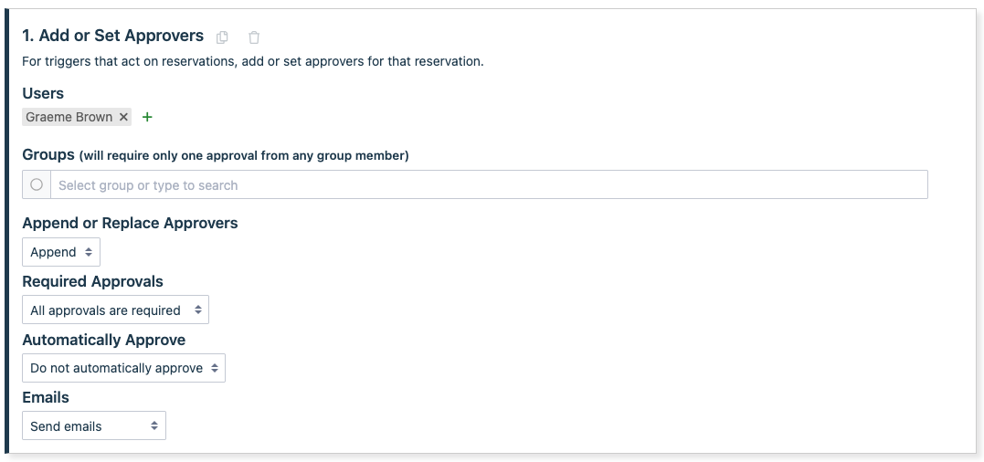Click the 'Automatically Approve' label
This screenshot has height=462, width=984.
click(103, 340)
